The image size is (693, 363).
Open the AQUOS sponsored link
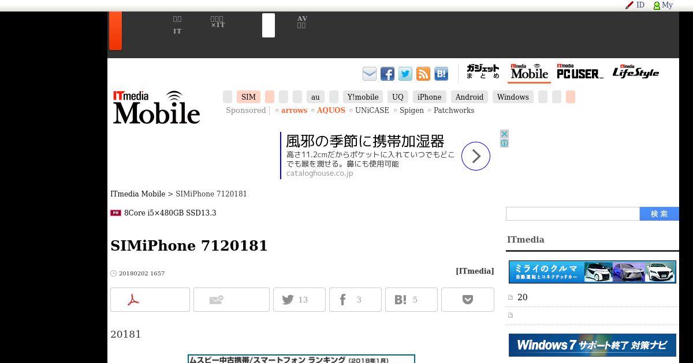tap(331, 111)
